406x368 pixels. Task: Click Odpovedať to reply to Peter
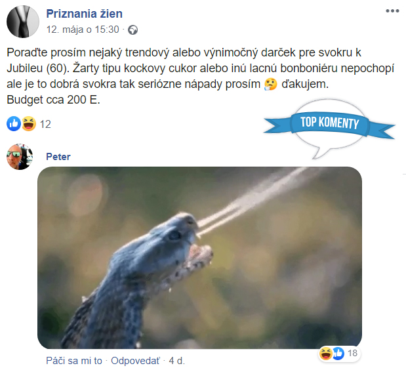pos(135,361)
